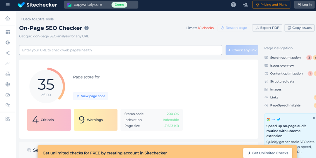Click the Indexable indexation value
316x158 pixels.
(x=171, y=120)
